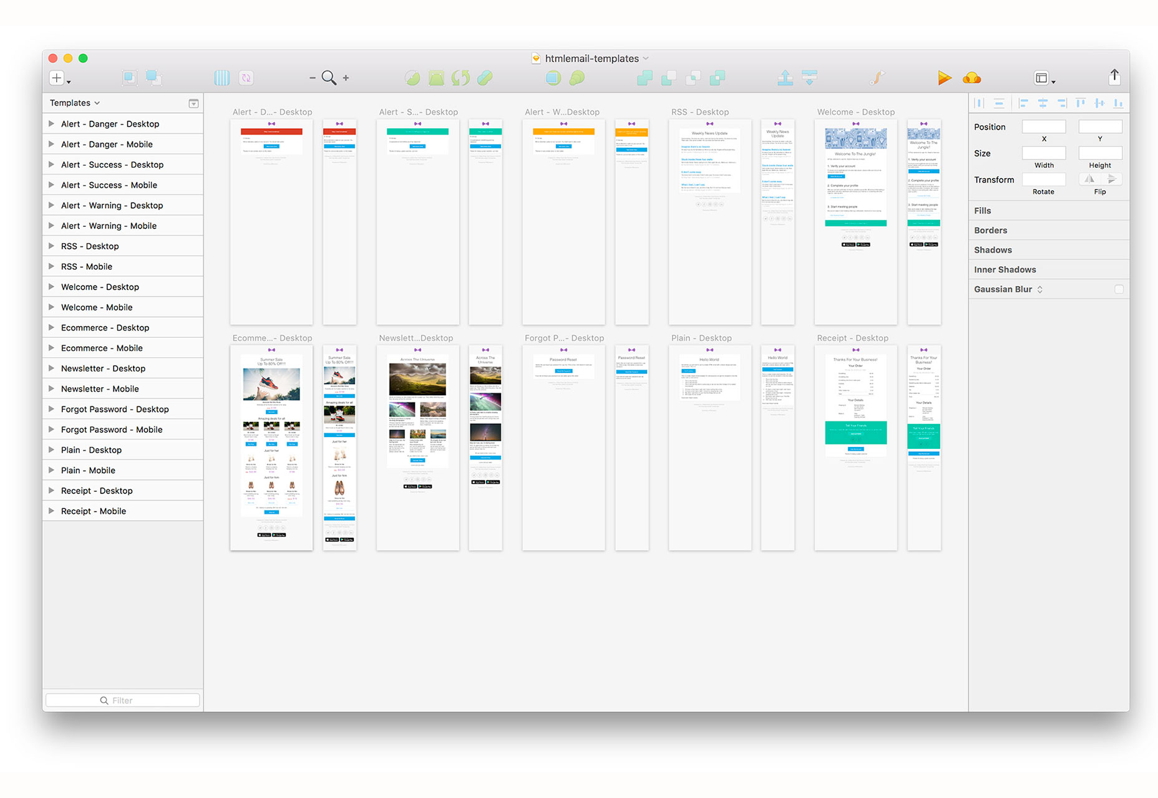This screenshot has height=798, width=1158.
Task: Click the orange Cloud icon
Action: tap(971, 78)
